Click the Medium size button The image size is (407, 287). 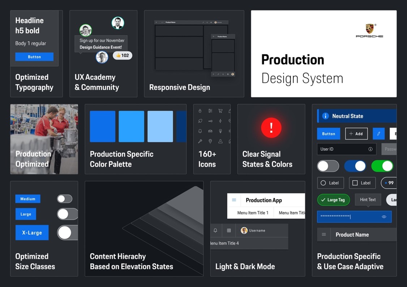(x=28, y=199)
